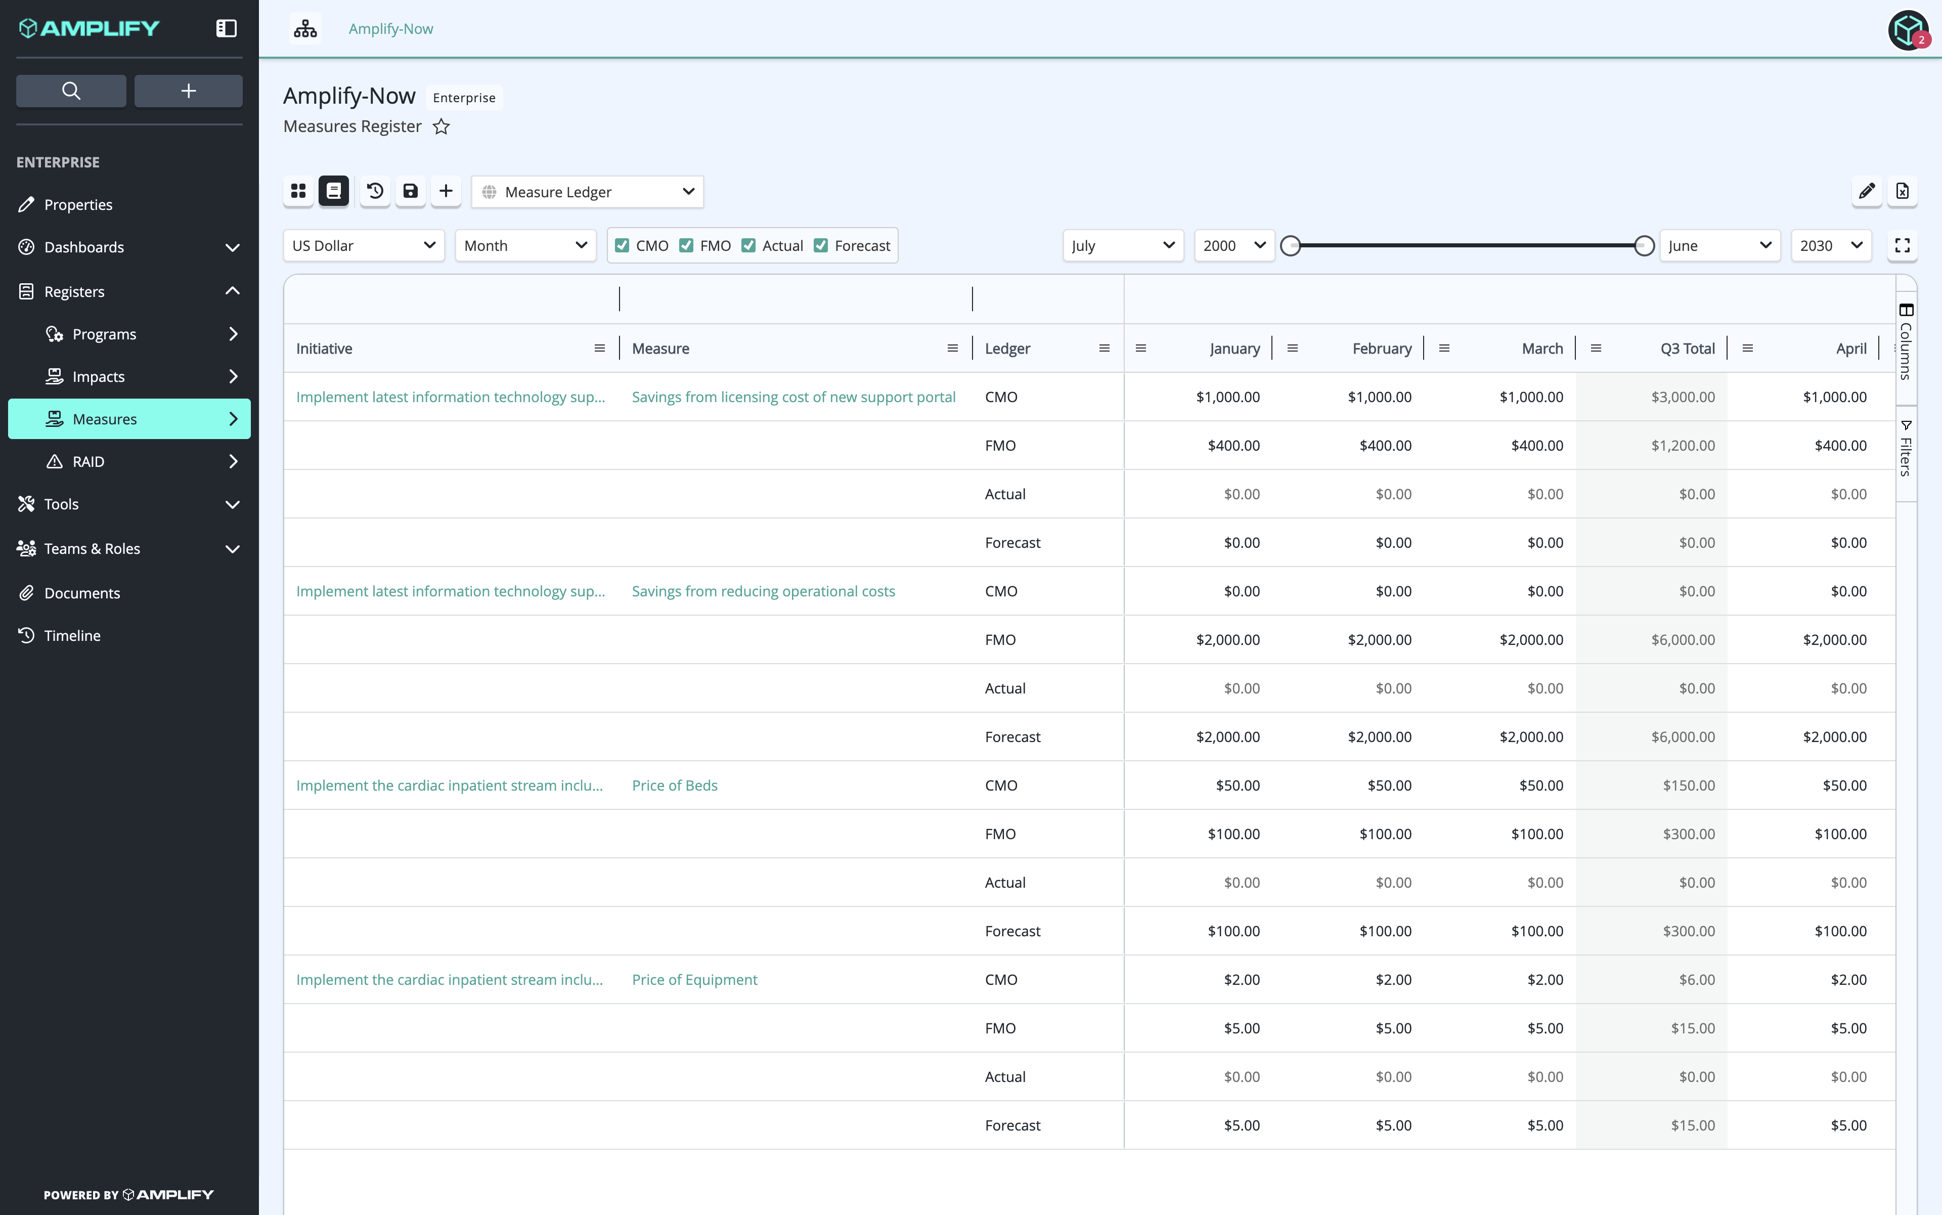
Task: Open the July start month dropdown
Action: [x=1123, y=246]
